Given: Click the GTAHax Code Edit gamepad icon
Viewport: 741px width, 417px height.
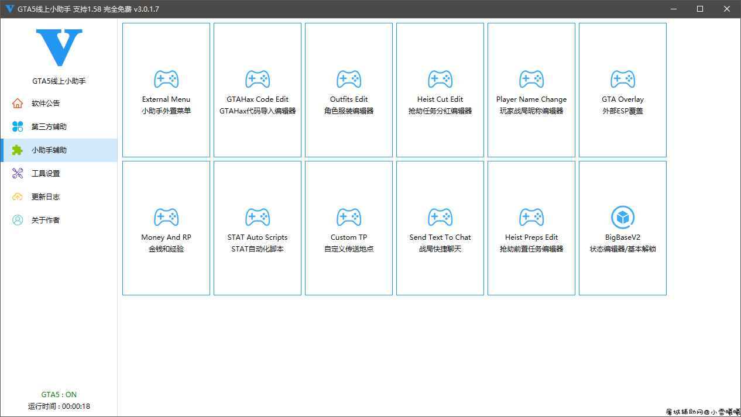Looking at the screenshot, I should click(x=258, y=79).
